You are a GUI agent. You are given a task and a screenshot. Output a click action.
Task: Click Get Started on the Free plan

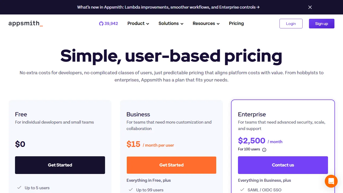point(60,165)
